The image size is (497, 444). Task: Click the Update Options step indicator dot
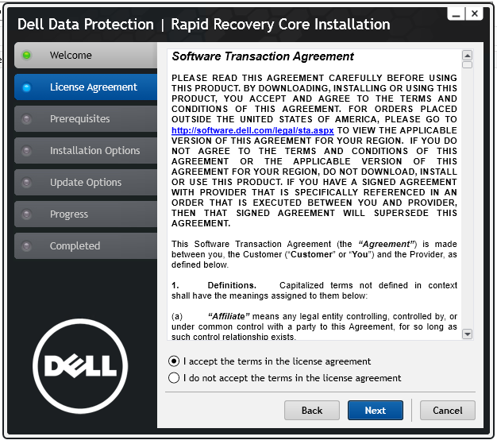coord(27,183)
